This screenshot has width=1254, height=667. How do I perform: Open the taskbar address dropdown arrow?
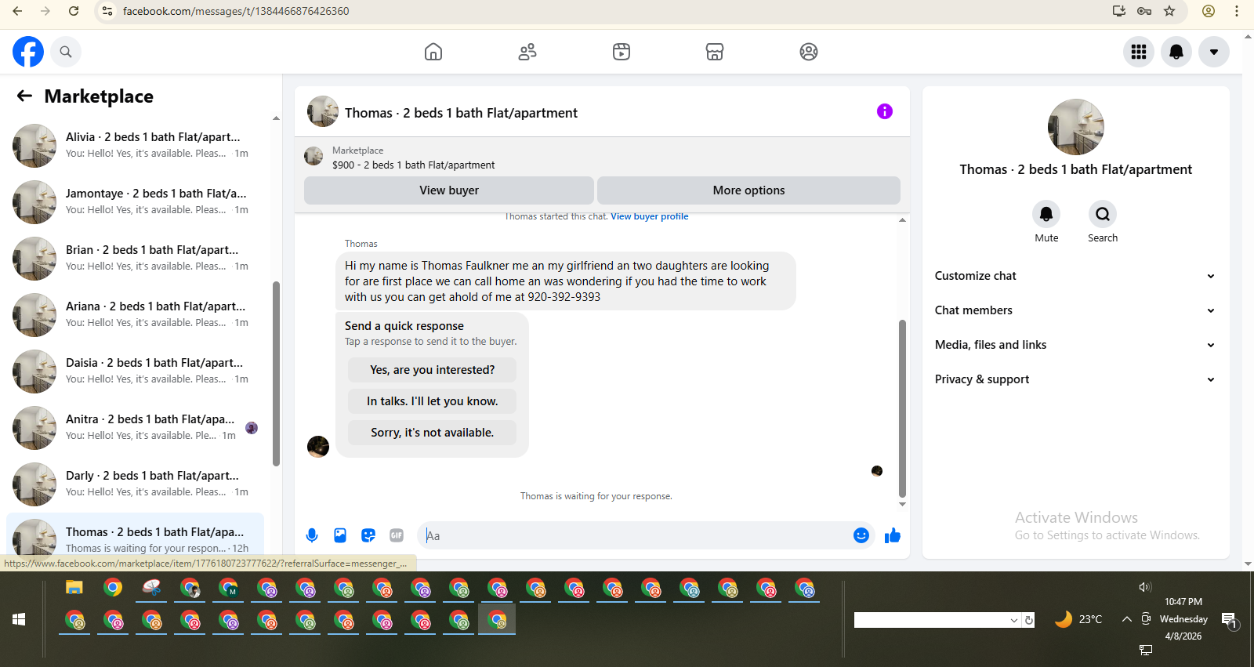pos(1013,620)
